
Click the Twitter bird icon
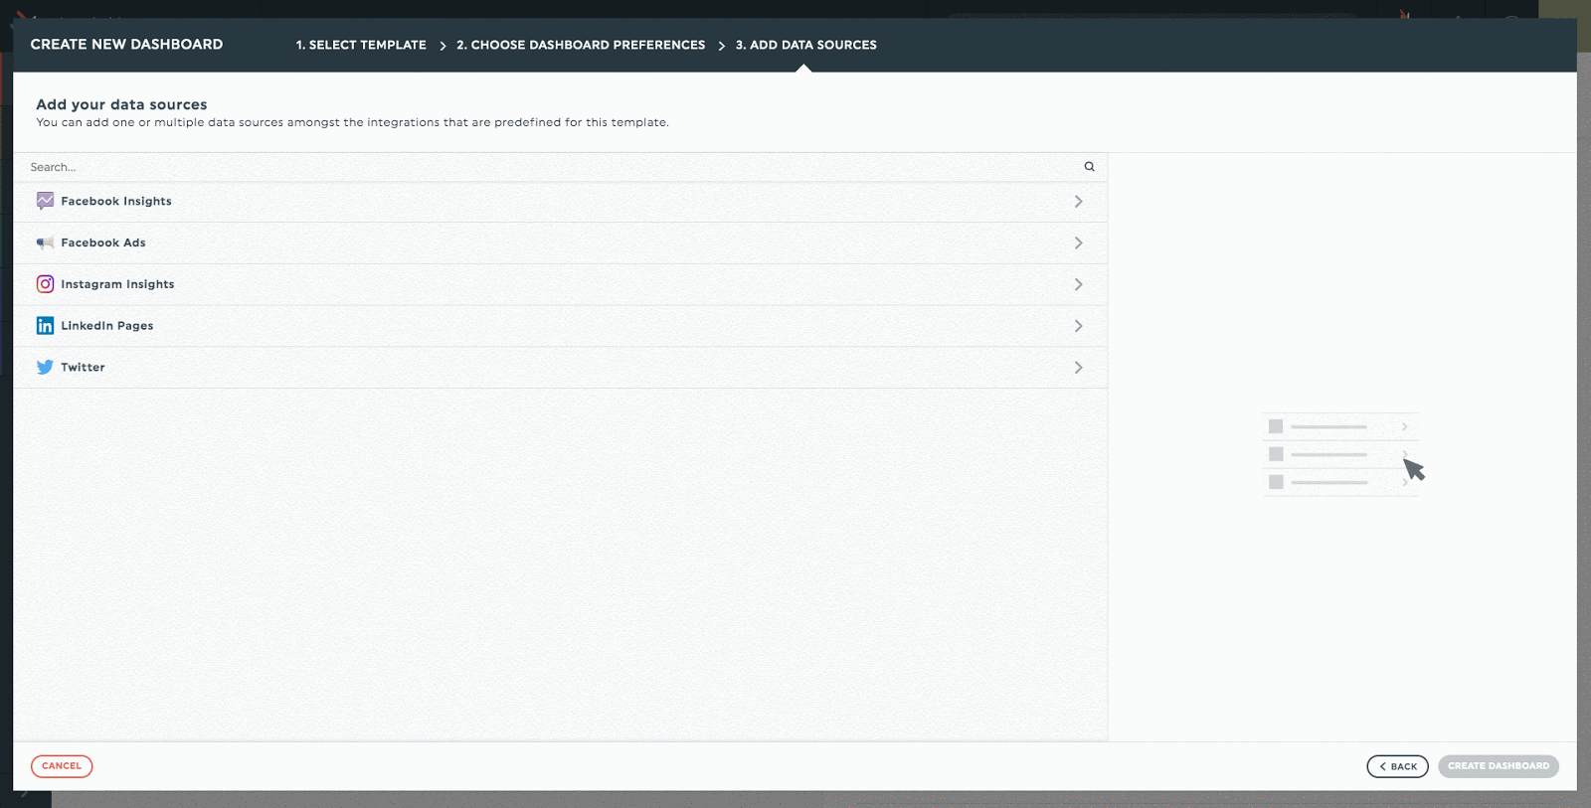click(45, 367)
